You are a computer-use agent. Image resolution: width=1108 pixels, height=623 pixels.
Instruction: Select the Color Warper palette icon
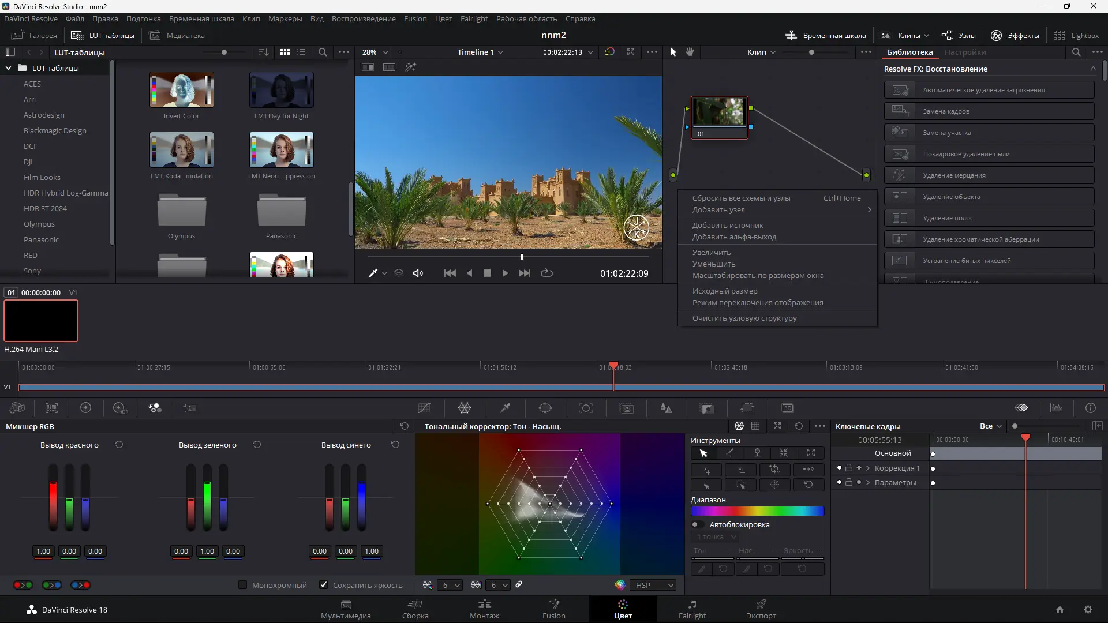click(465, 408)
